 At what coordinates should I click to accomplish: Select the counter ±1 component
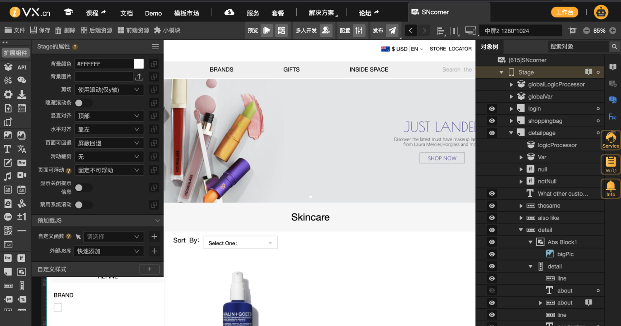tap(22, 216)
